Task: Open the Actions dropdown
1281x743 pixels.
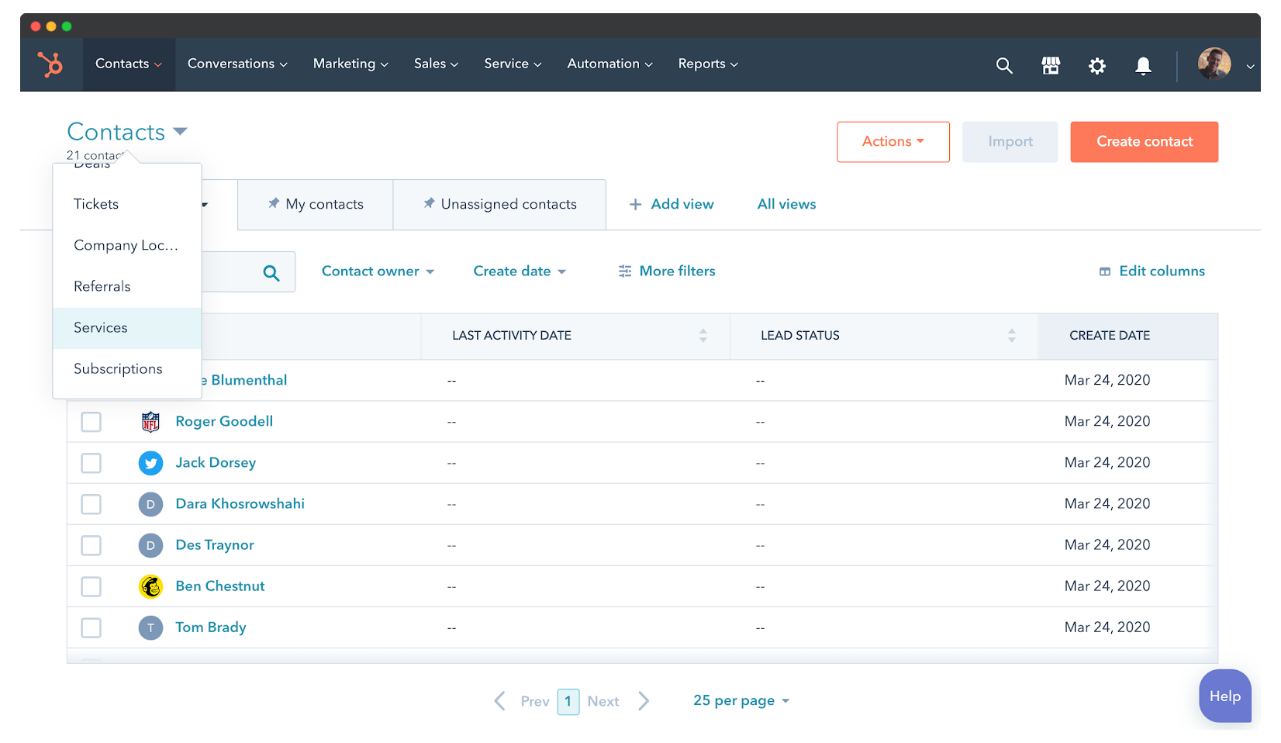Action: 893,142
